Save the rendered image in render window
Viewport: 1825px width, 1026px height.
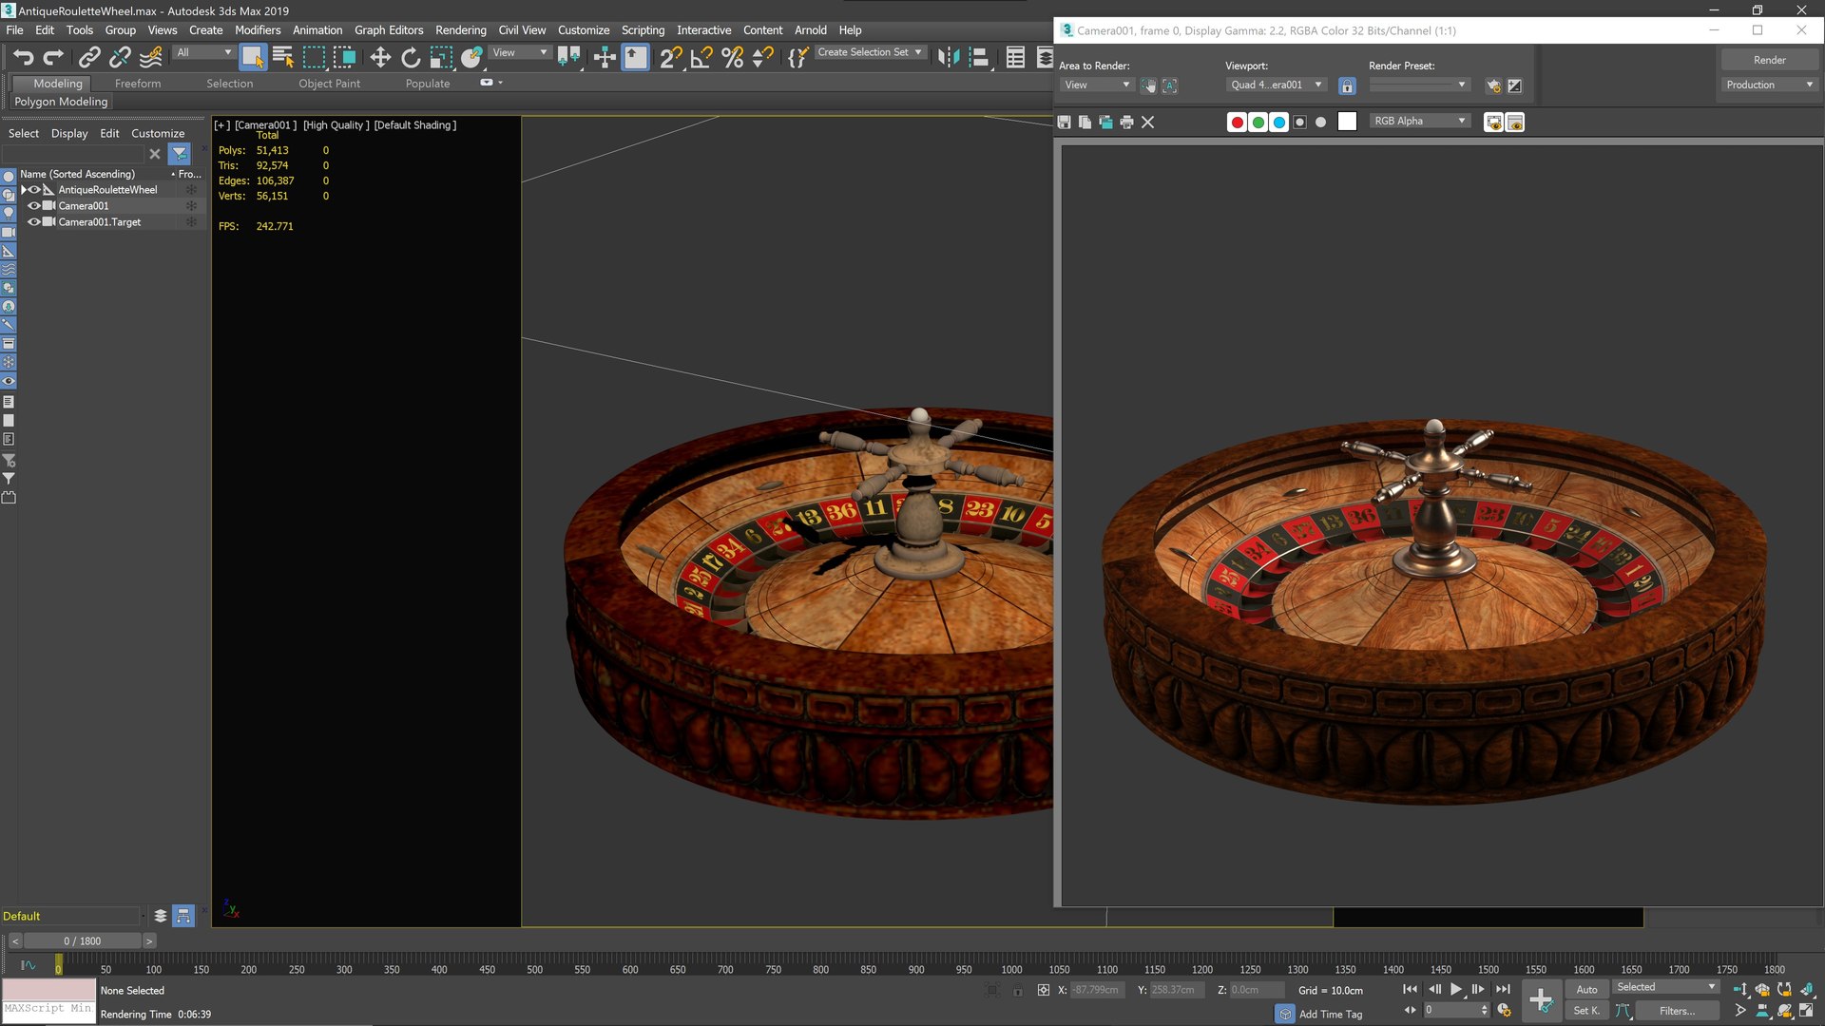(1064, 122)
